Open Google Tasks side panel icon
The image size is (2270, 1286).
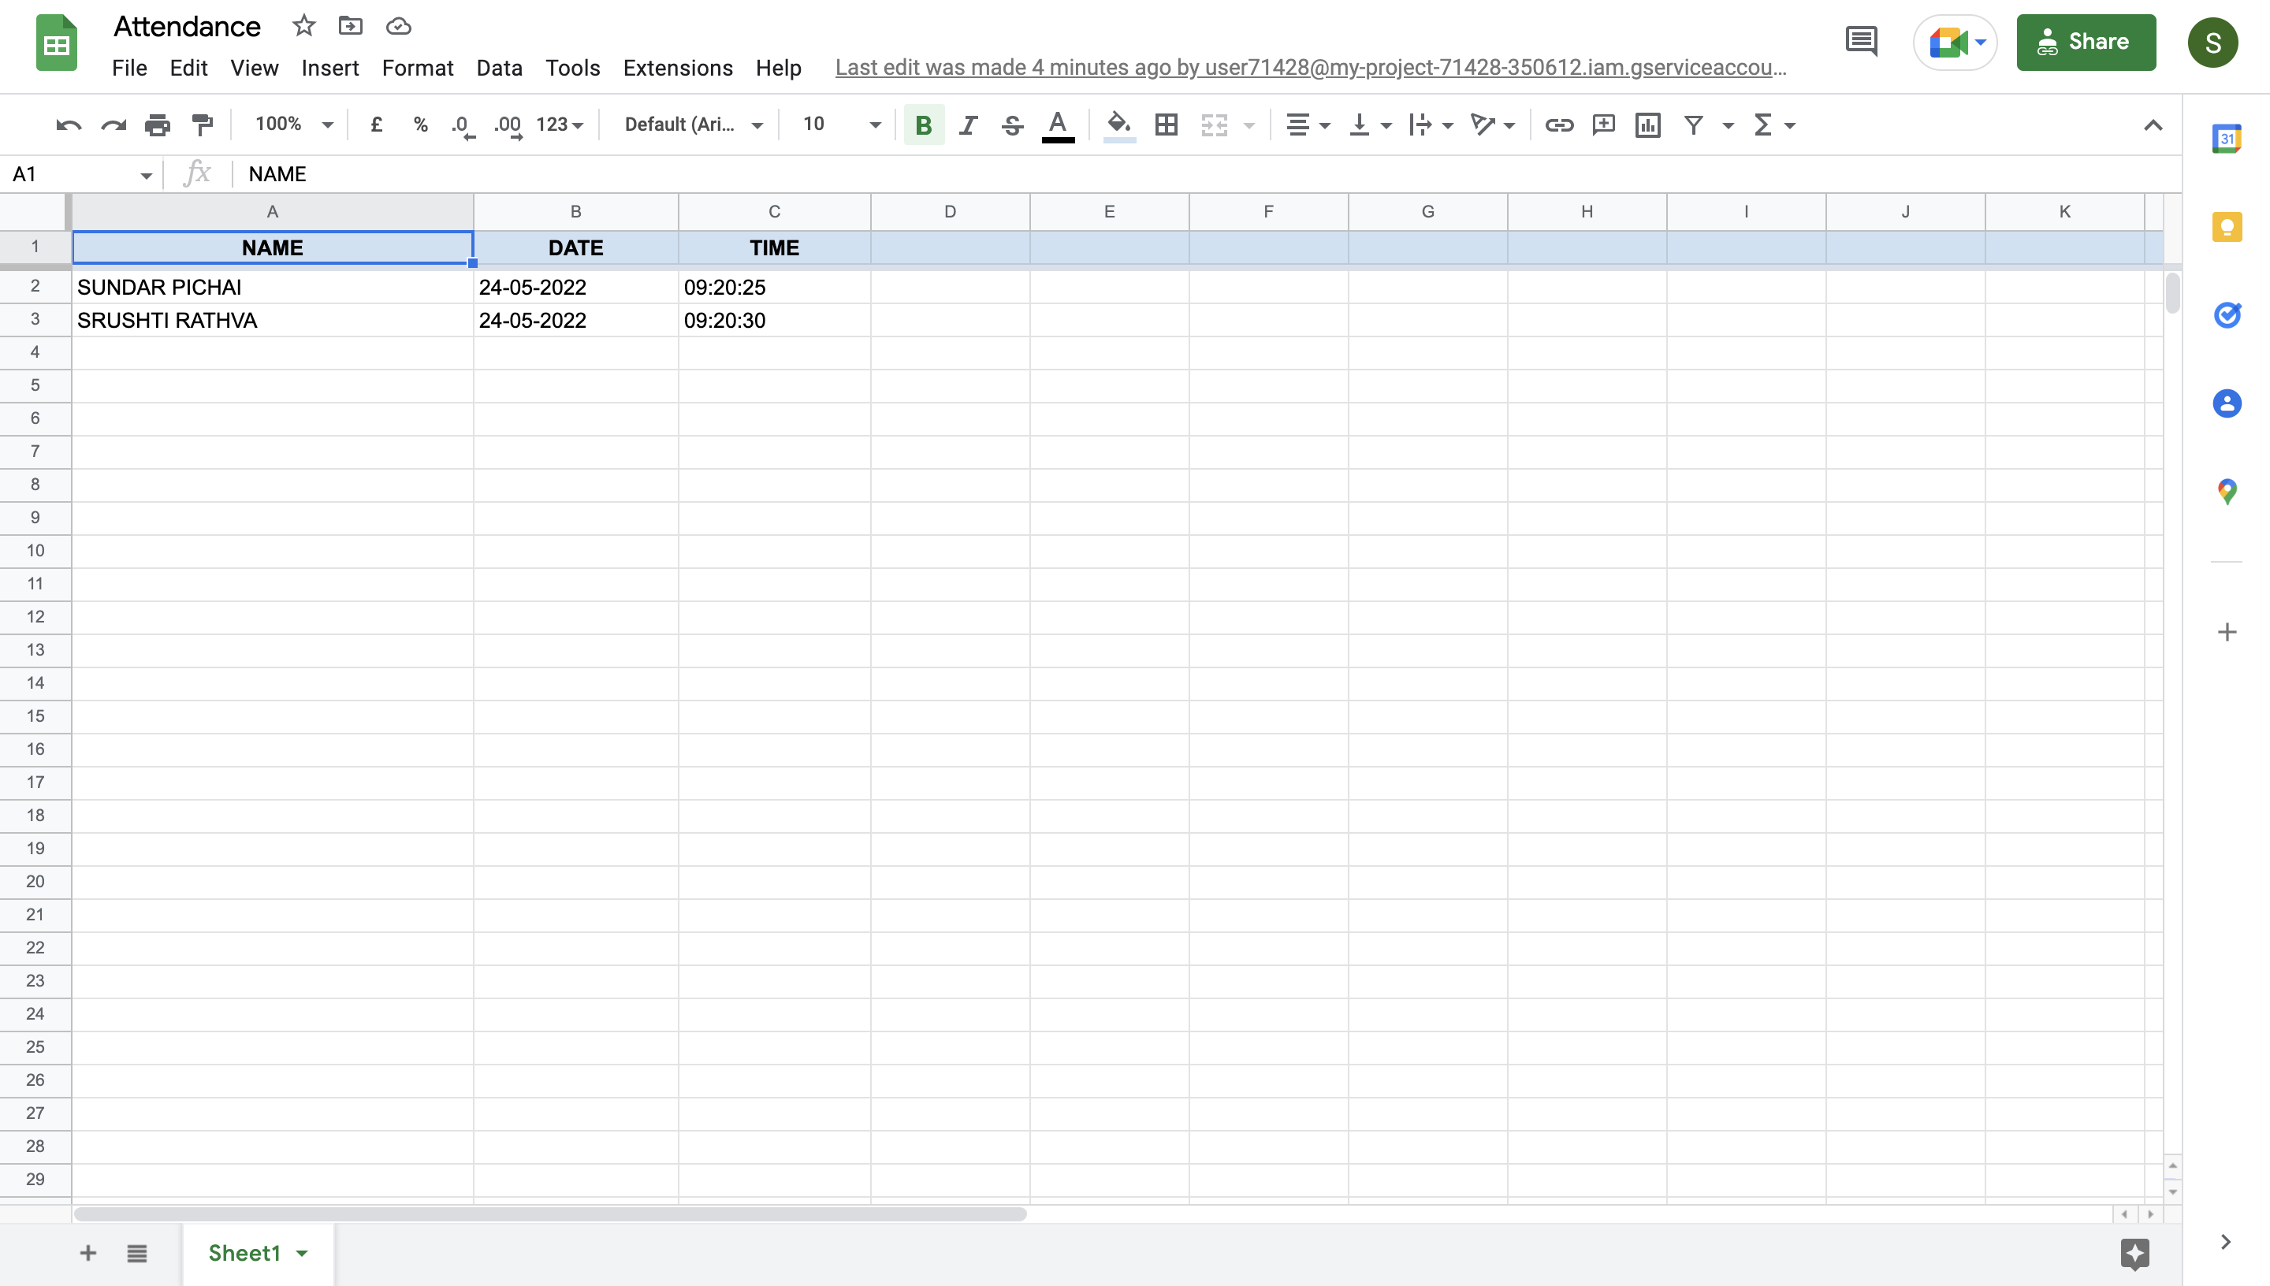(x=2226, y=315)
